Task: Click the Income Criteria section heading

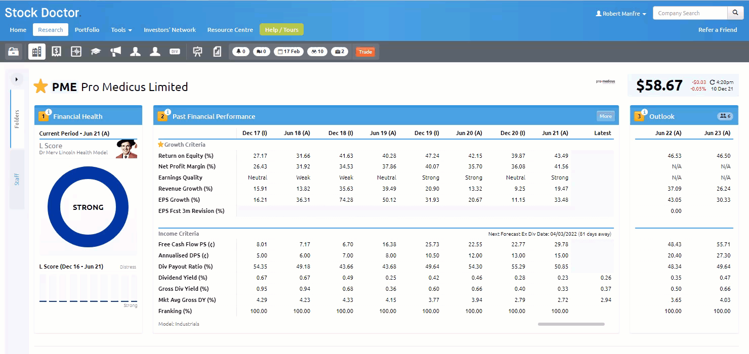Action: [178, 234]
